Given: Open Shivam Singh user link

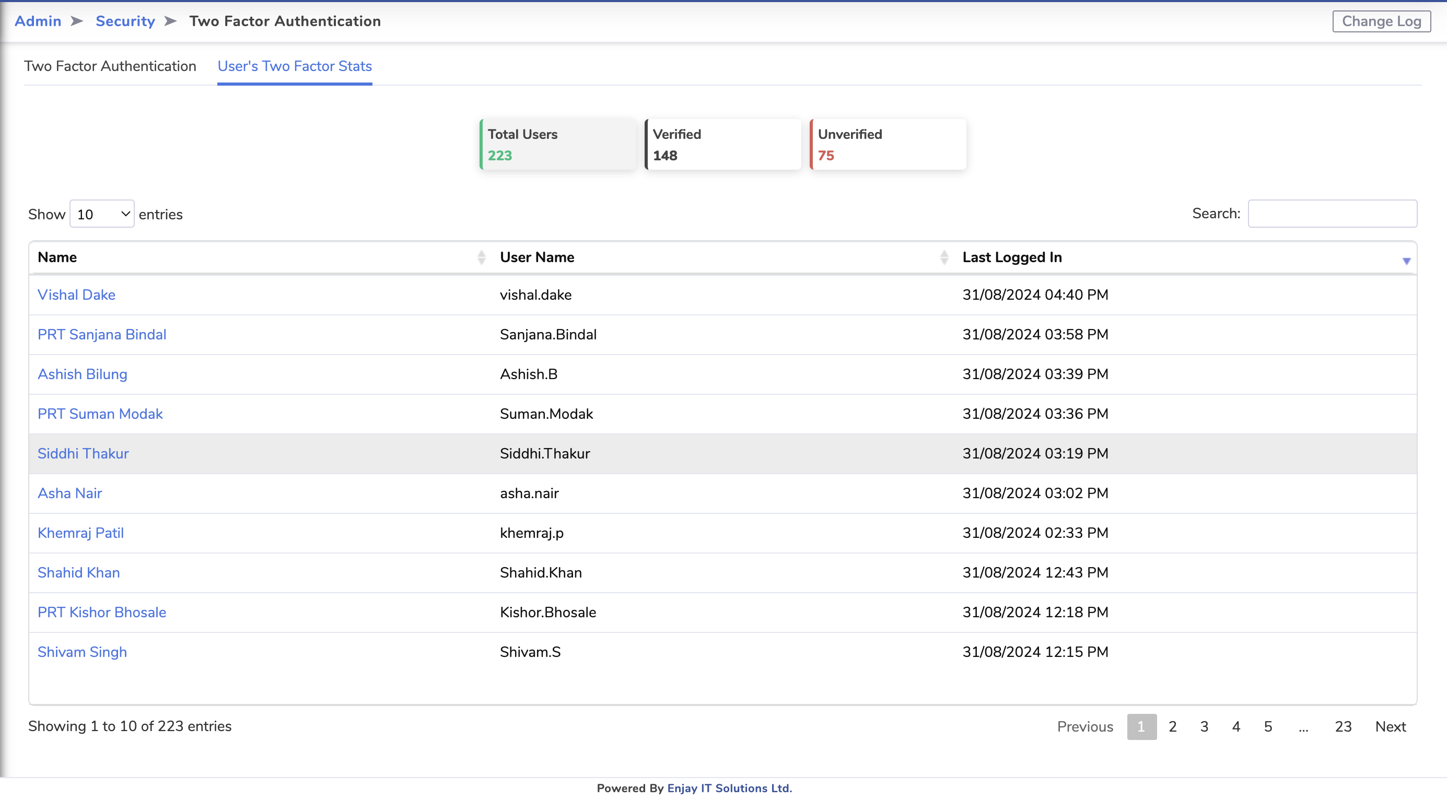Looking at the screenshot, I should 82,652.
